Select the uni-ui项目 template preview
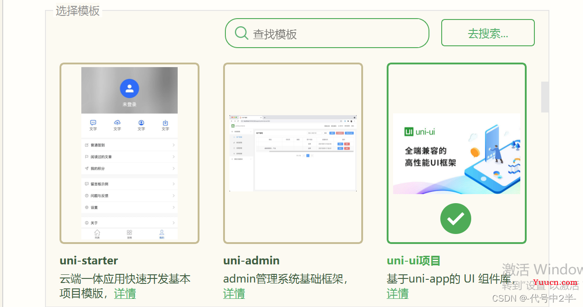This screenshot has width=583, height=307. [457, 153]
